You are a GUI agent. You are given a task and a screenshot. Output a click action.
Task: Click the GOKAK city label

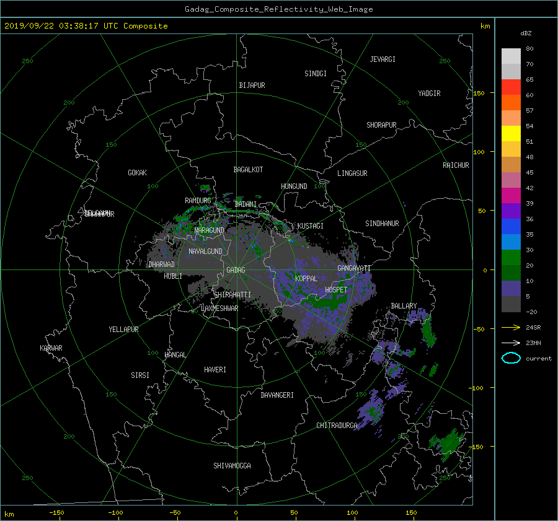coord(137,172)
